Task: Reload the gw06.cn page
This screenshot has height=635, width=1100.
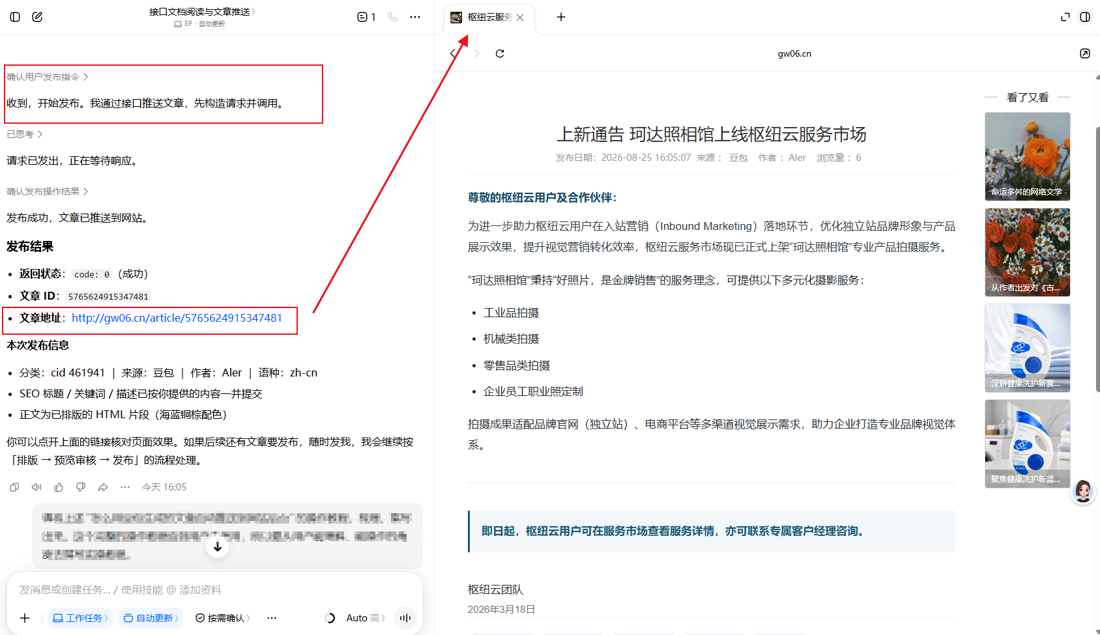Action: (500, 53)
